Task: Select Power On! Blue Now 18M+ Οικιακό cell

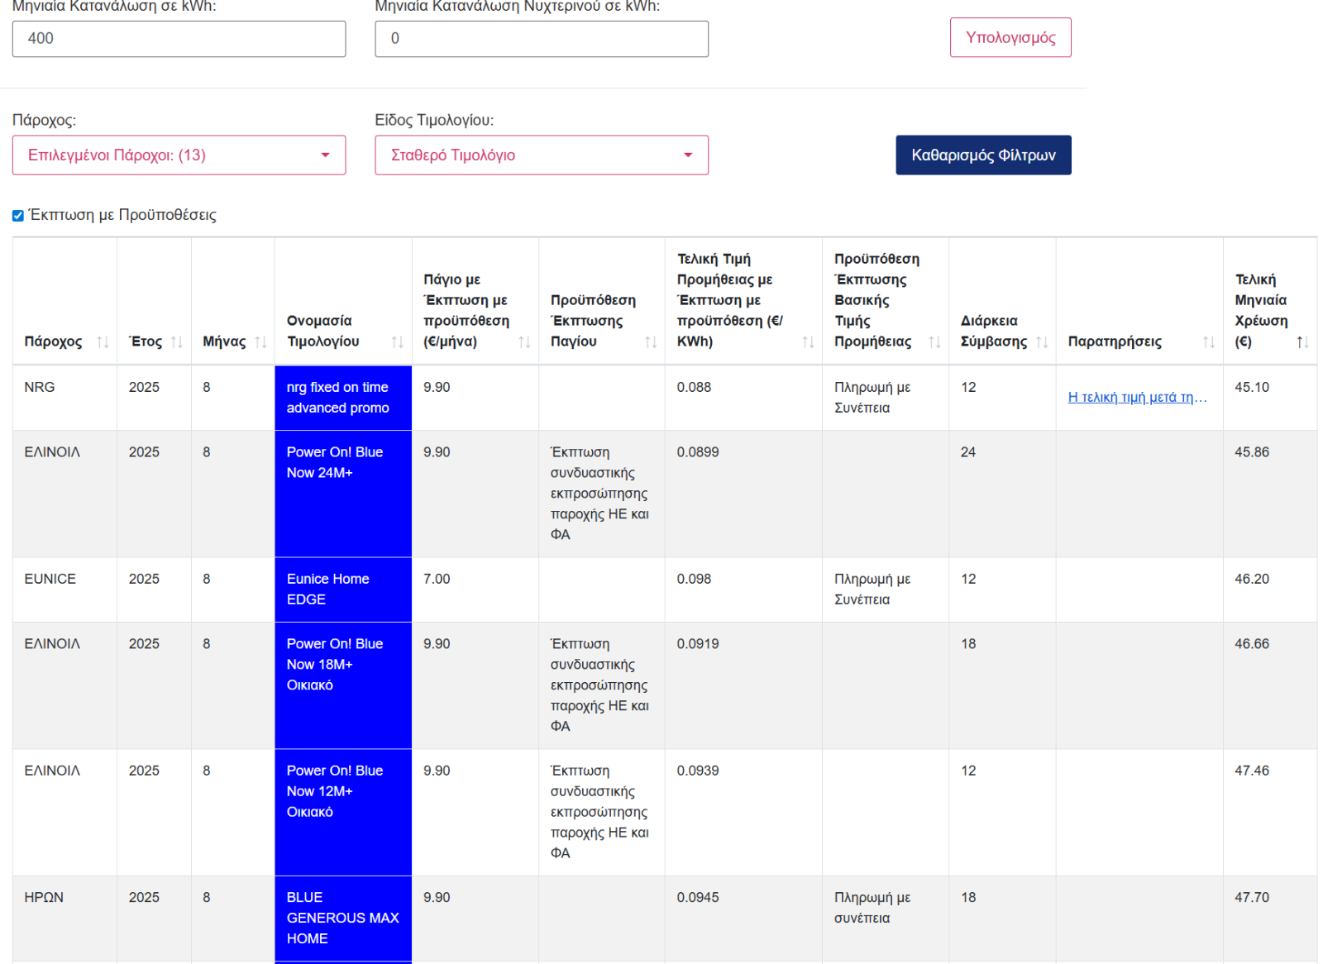Action: click(343, 685)
